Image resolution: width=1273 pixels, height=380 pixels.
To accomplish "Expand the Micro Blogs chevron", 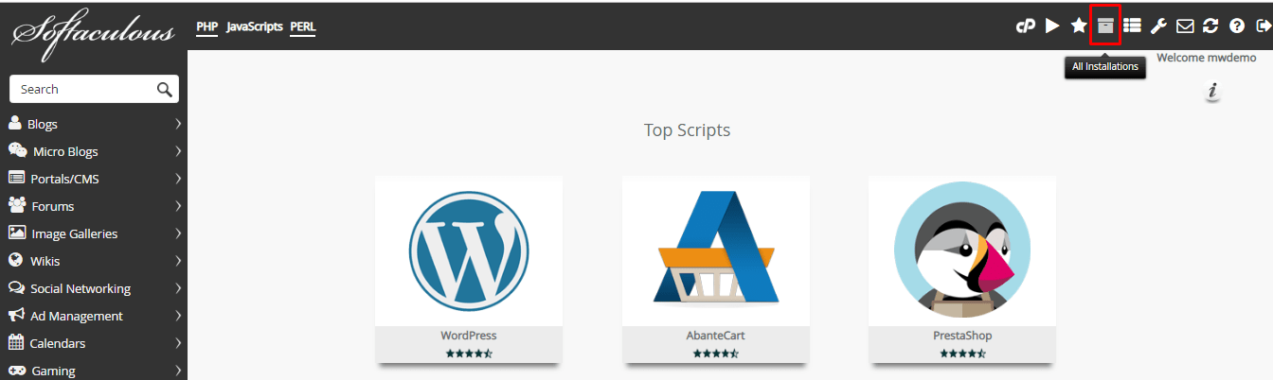I will pyautogui.click(x=178, y=151).
